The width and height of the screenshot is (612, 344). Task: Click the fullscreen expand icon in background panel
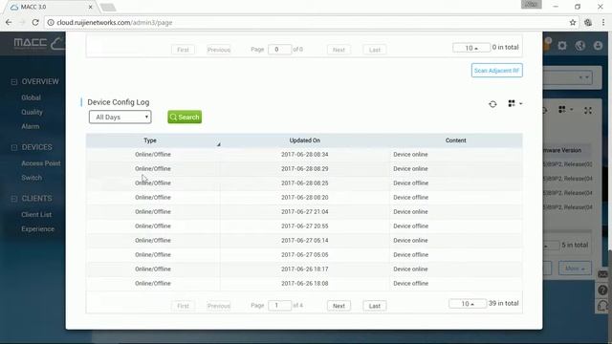588,111
